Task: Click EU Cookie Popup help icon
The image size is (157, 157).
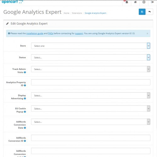Action: 25,112
